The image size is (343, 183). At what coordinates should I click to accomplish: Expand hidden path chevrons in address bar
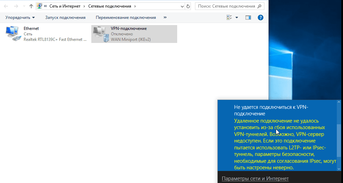(46, 6)
